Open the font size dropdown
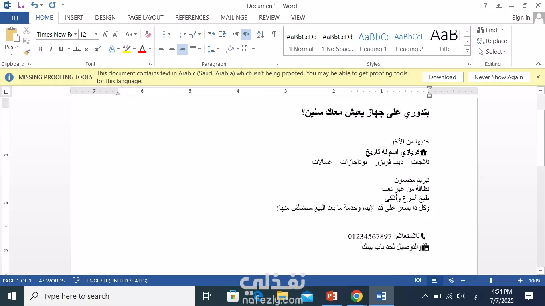 [x=96, y=35]
